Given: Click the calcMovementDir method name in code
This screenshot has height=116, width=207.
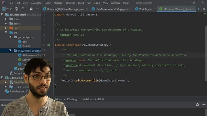Looking at the screenshot, I should (86, 81).
